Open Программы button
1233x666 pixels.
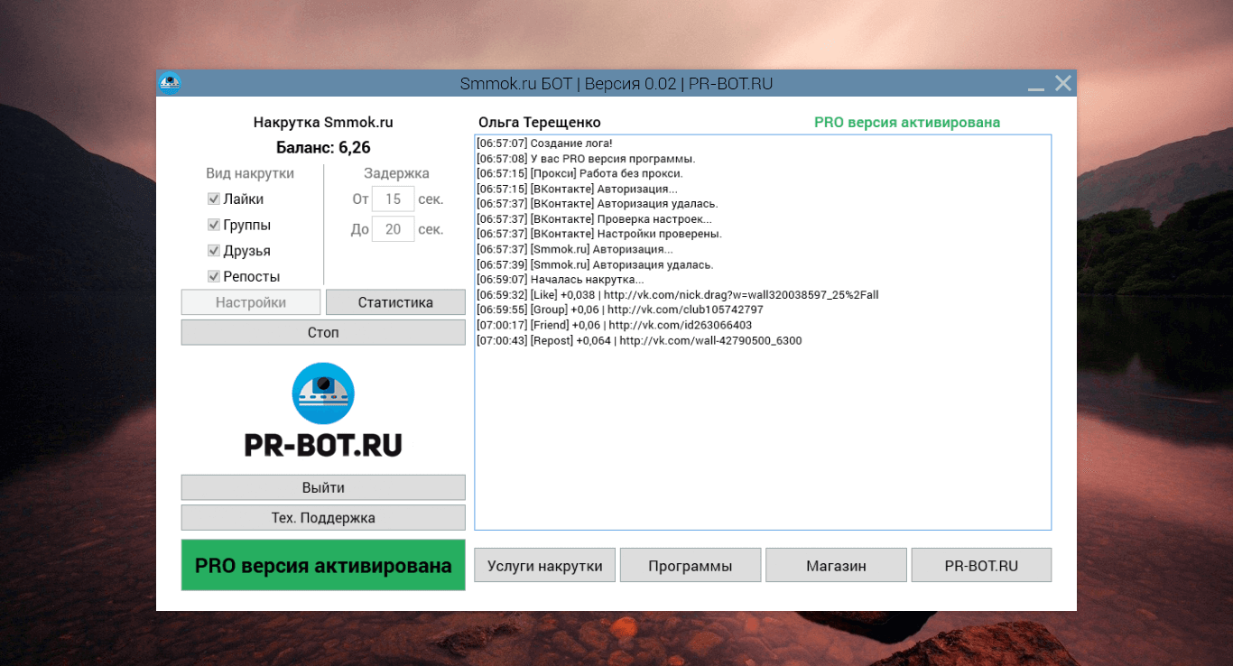(x=691, y=565)
